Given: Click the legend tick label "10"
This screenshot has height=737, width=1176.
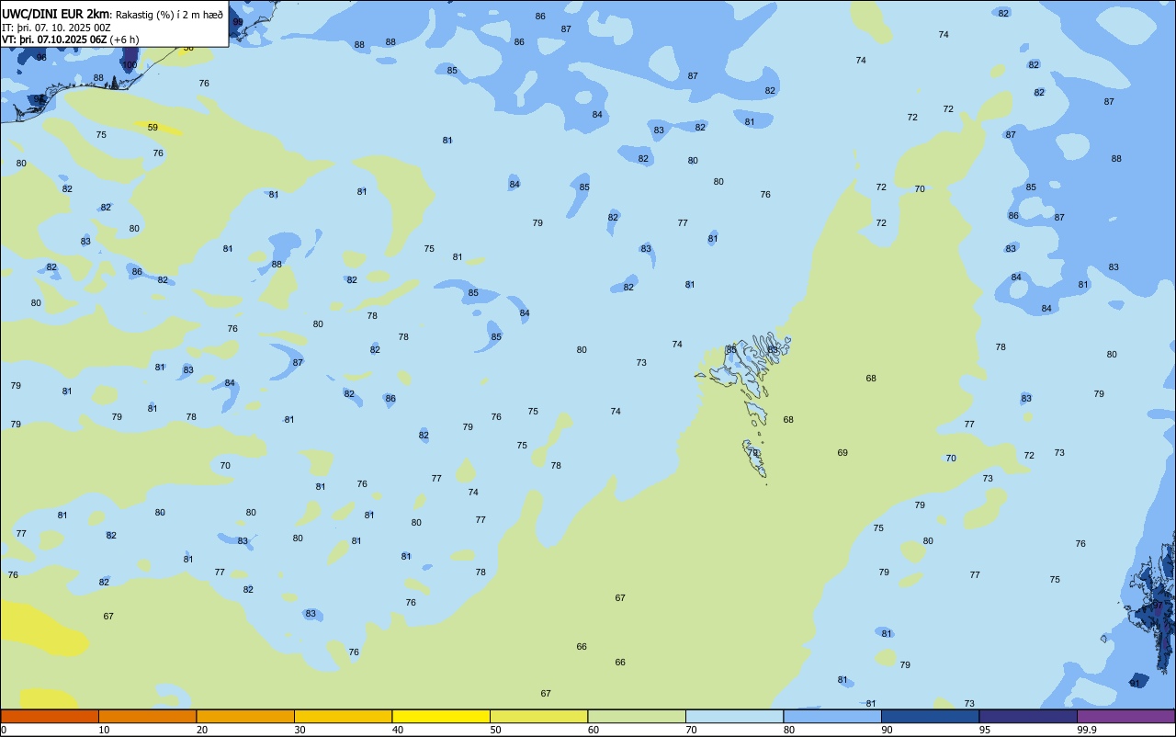Looking at the screenshot, I should click(x=104, y=730).
